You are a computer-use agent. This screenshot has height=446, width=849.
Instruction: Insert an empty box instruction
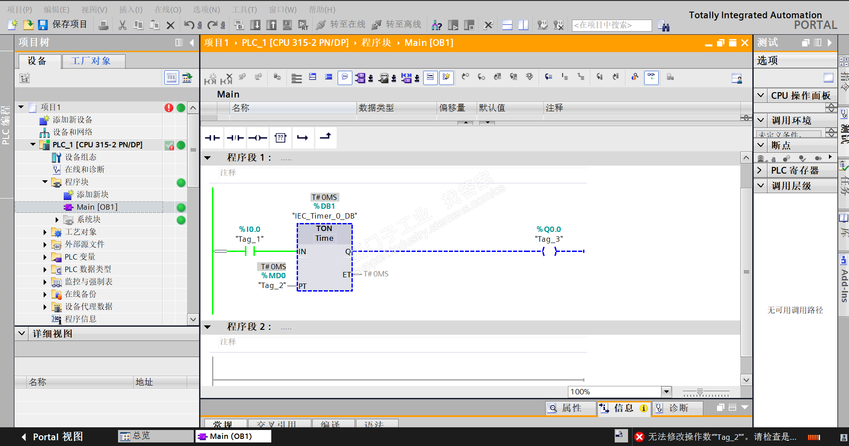tap(280, 138)
